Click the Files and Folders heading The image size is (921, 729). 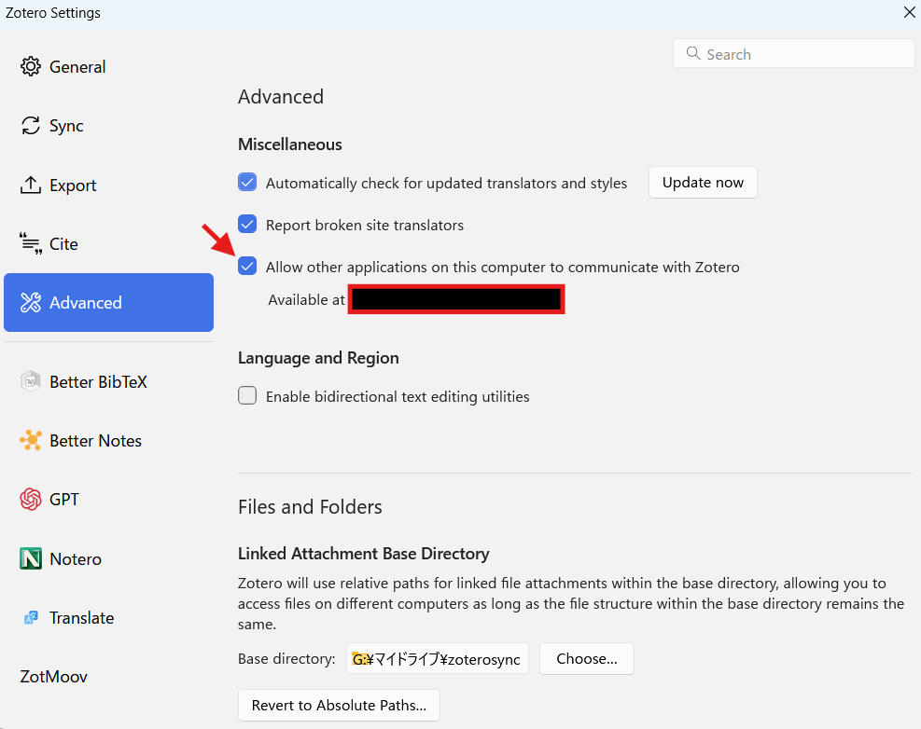tap(310, 507)
